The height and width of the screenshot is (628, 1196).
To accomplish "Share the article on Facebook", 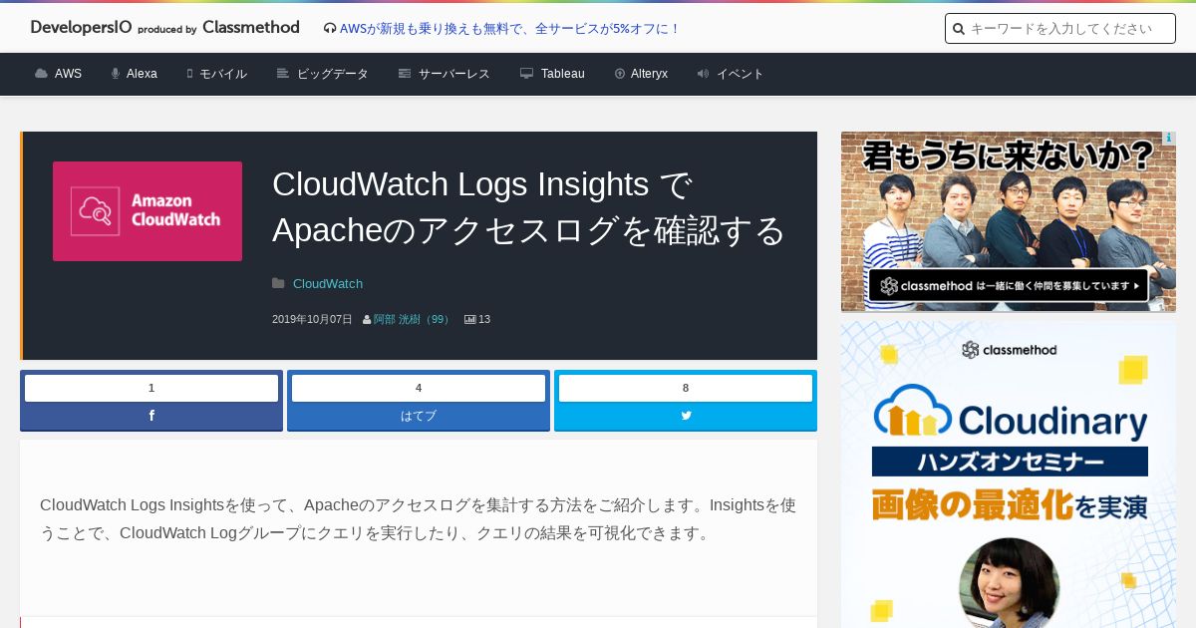I will (151, 416).
